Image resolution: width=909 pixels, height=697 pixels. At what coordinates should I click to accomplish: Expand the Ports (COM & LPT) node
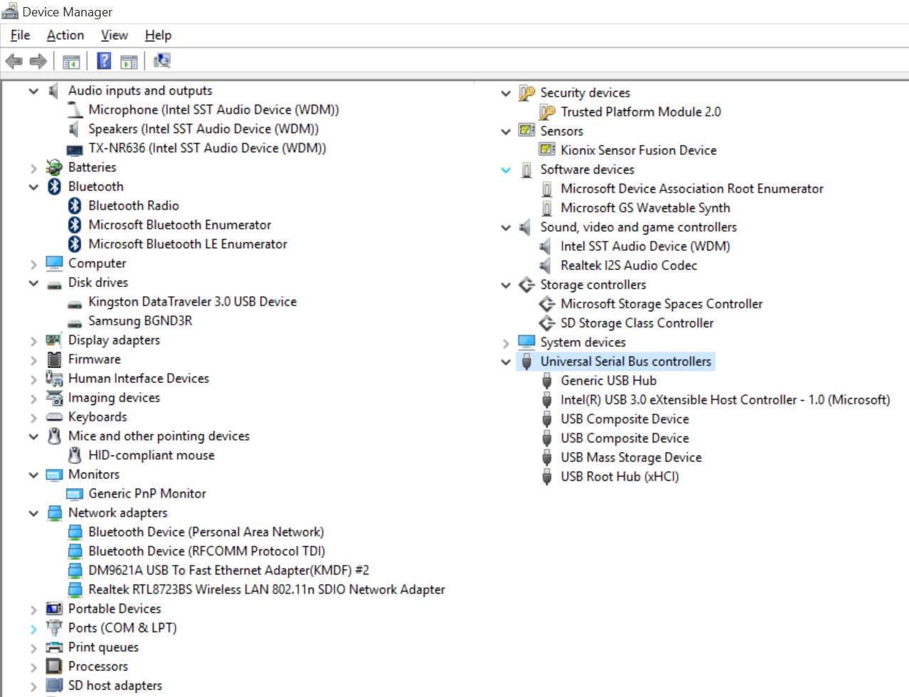pyautogui.click(x=33, y=629)
